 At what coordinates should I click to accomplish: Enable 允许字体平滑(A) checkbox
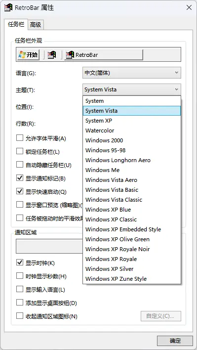[x=20, y=138]
